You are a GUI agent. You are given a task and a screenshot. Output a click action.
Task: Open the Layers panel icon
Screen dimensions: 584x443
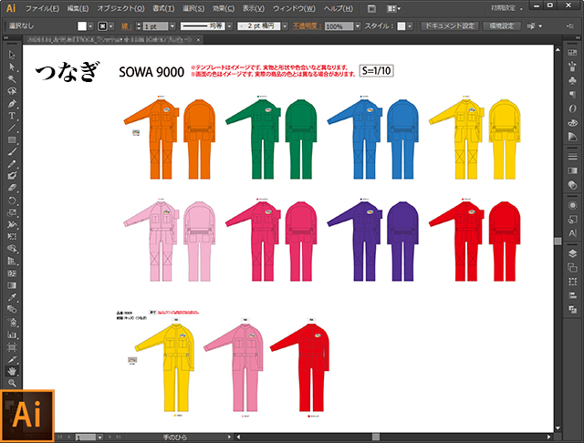(572, 253)
